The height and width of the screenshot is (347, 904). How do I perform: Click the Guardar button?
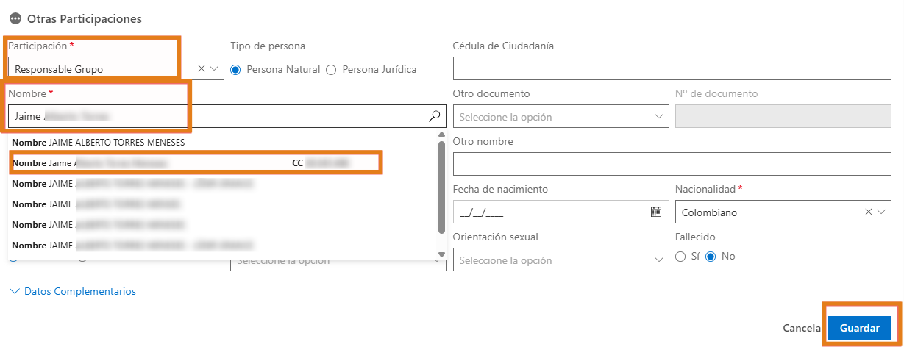(x=859, y=328)
